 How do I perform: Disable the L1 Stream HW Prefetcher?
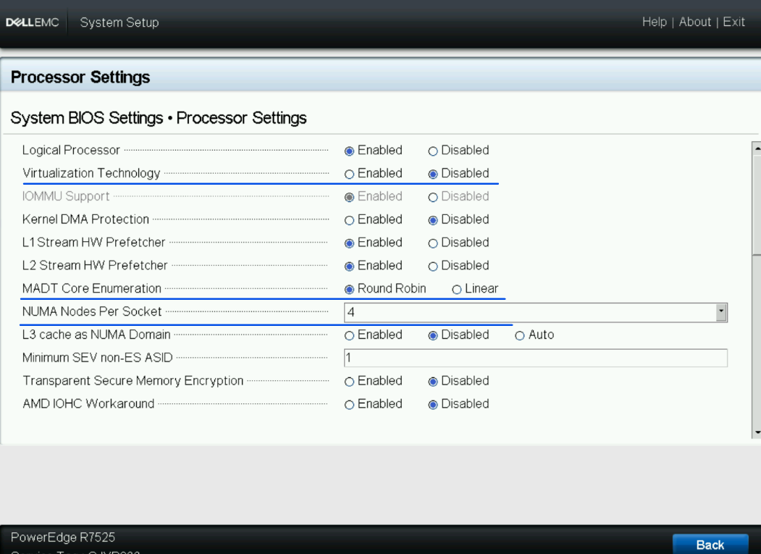click(x=432, y=243)
